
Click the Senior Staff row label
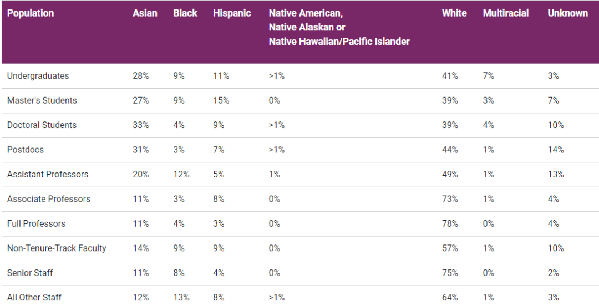[x=31, y=273]
